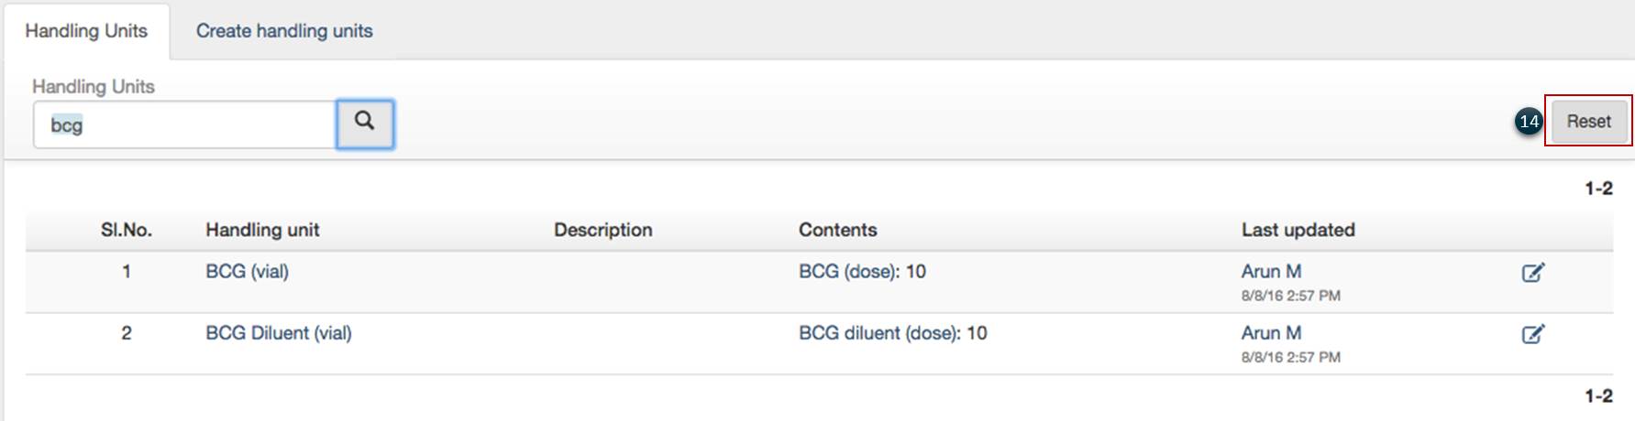This screenshot has width=1635, height=421.
Task: Click the Contents column header
Action: click(837, 231)
